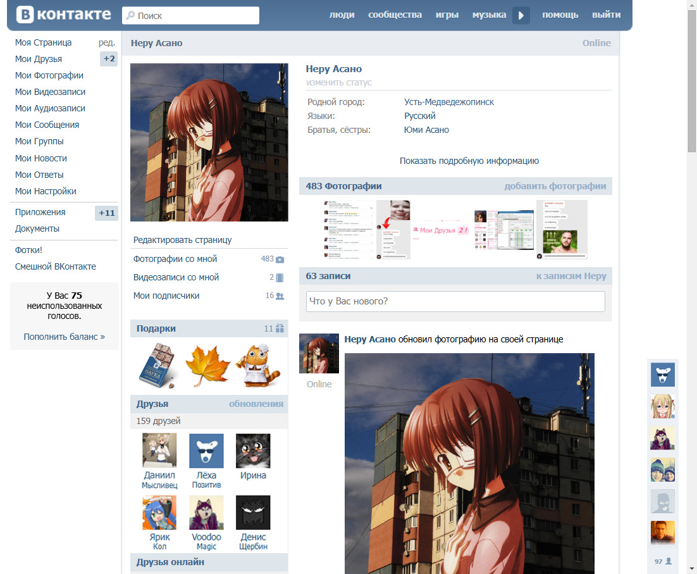The width and height of the screenshot is (697, 574).
Task: Open the сообщества header menu
Action: coord(395,15)
